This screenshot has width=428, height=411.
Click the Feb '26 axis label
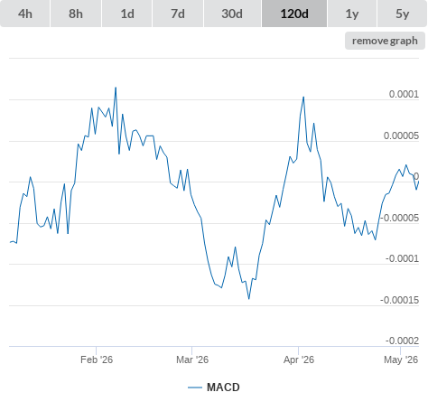coord(97,360)
